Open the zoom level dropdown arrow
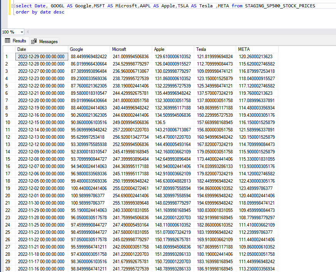 pyautogui.click(x=22, y=32)
